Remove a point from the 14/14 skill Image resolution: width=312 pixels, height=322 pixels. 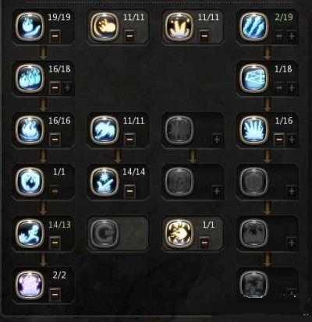pyautogui.click(x=129, y=191)
